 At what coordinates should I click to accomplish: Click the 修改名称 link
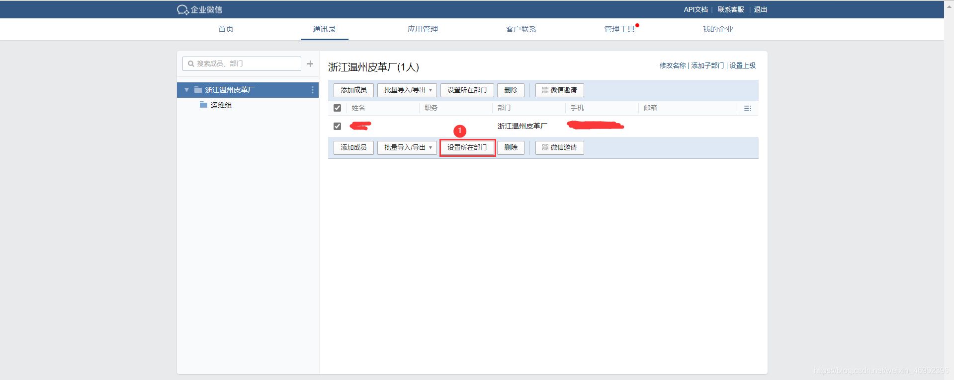click(x=673, y=65)
